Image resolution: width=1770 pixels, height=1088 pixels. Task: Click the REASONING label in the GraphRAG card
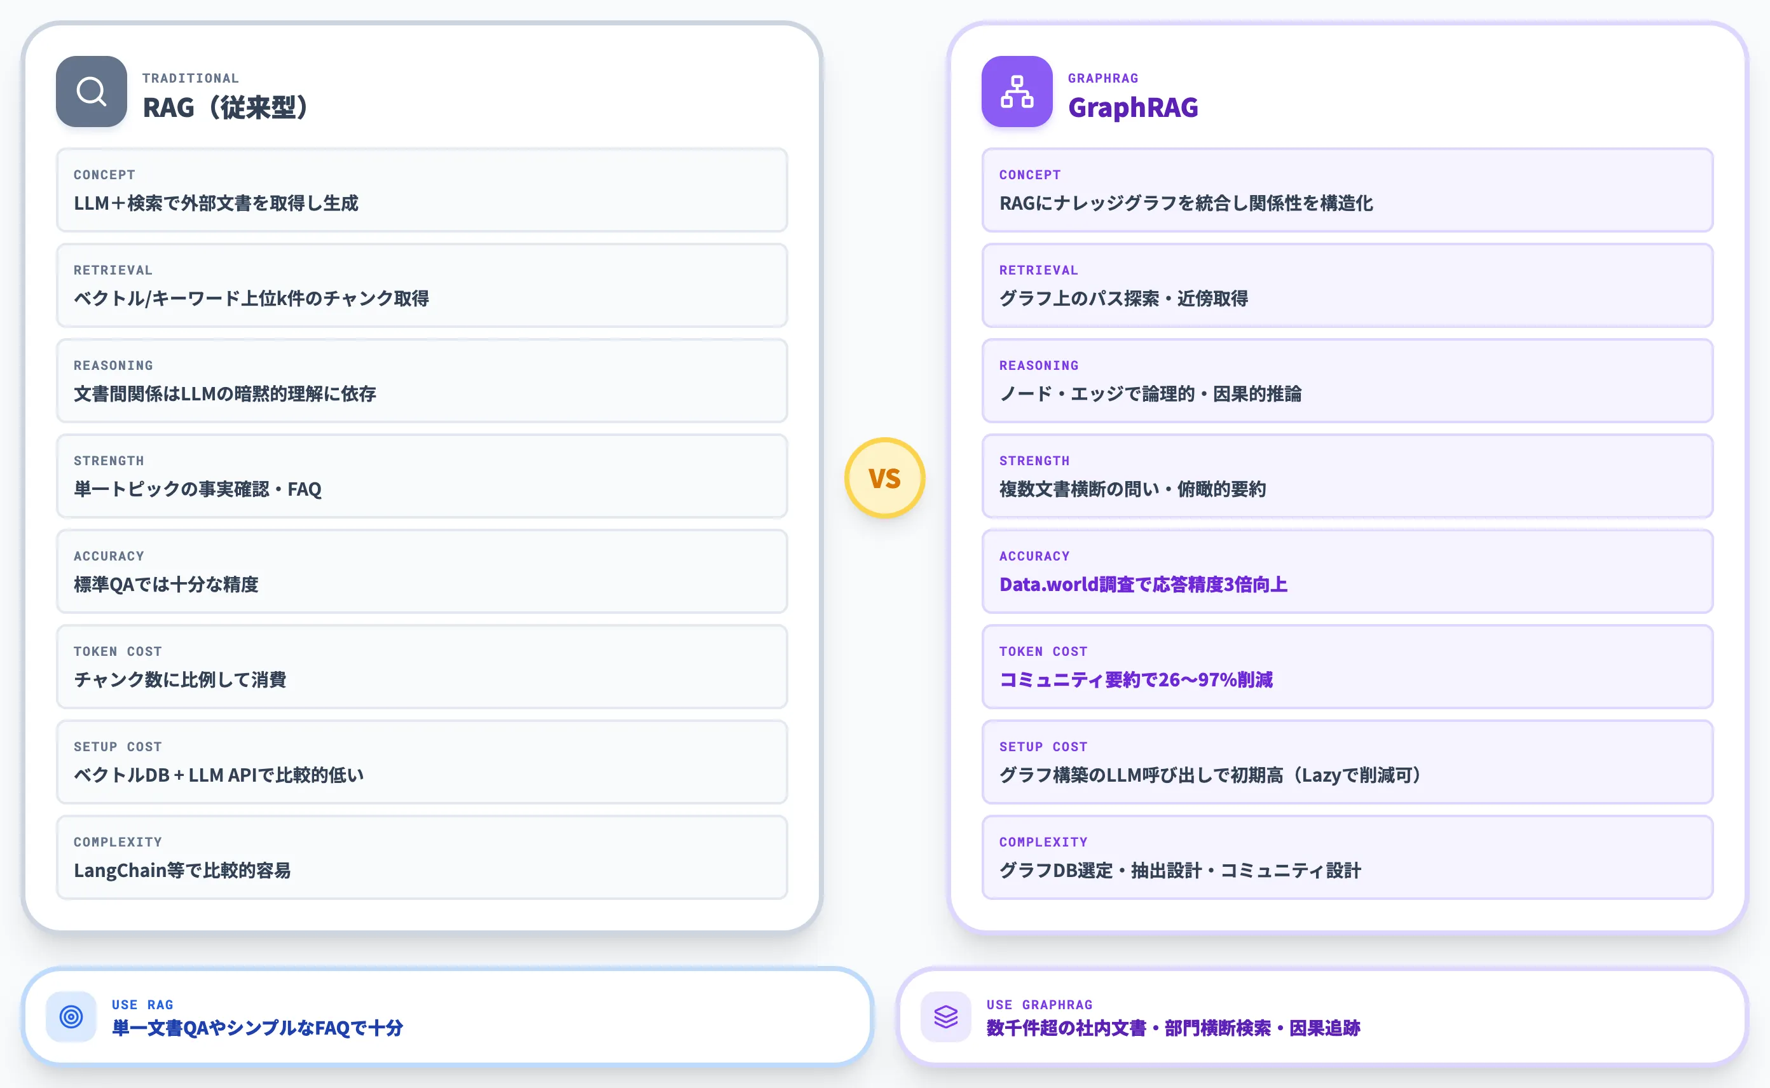click(x=1039, y=365)
